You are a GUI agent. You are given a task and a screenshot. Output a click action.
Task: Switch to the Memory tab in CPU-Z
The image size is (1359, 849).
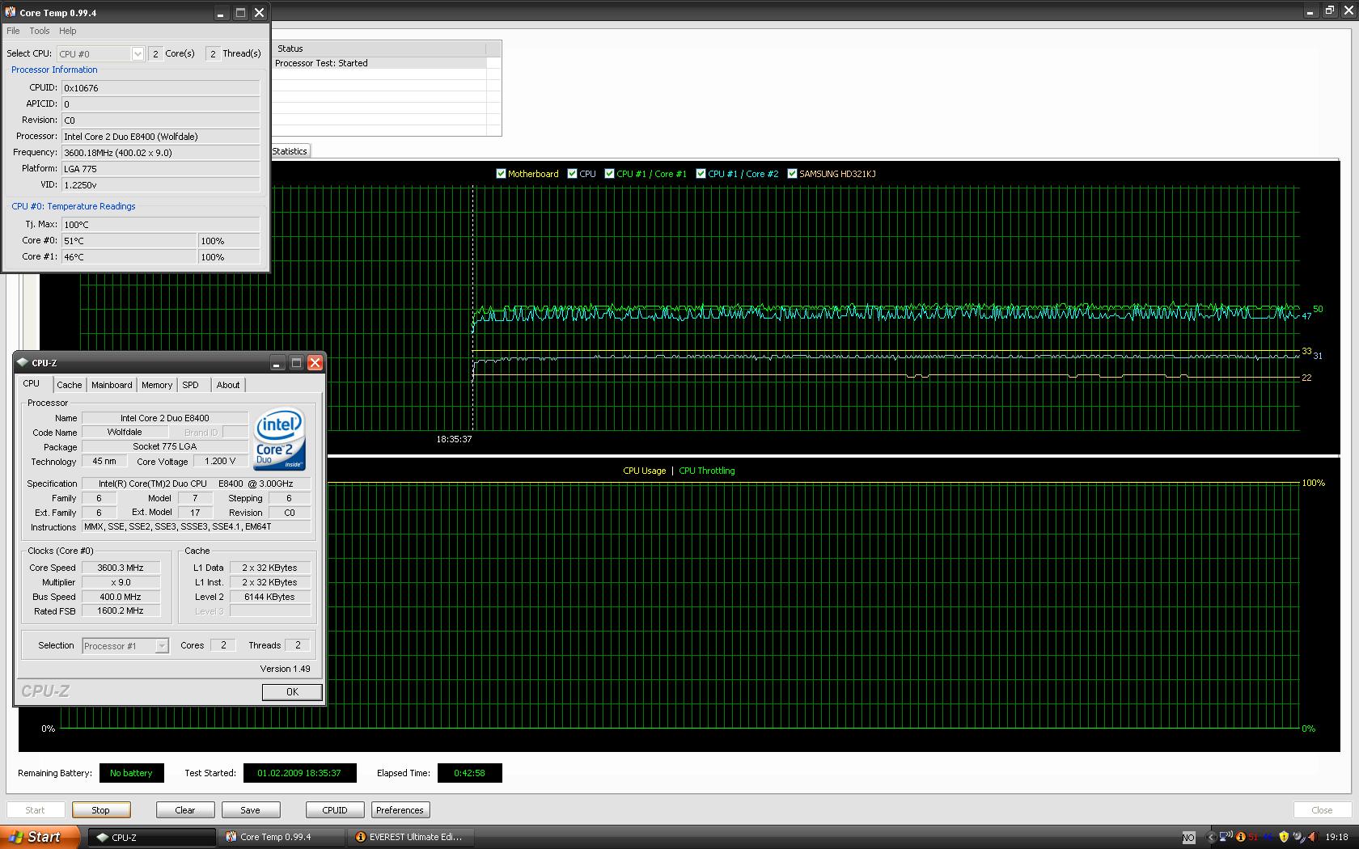157,385
